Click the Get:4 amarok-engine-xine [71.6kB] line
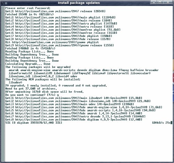Screen dimensions: 174x163 pyautogui.click(x=84, y=107)
